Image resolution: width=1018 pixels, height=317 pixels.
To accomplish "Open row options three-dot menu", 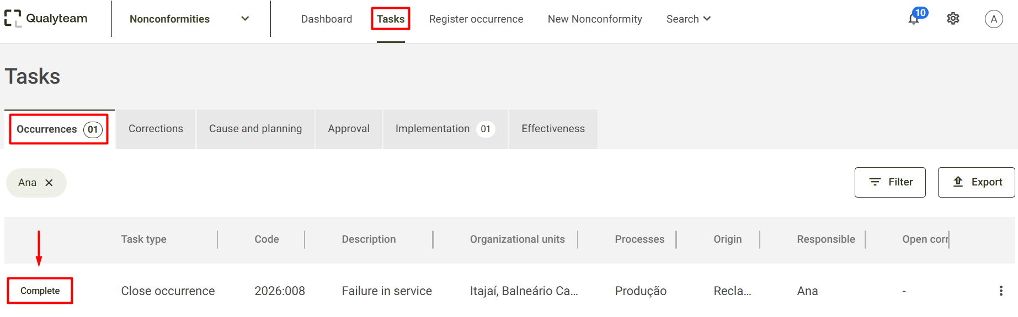I will (1001, 291).
